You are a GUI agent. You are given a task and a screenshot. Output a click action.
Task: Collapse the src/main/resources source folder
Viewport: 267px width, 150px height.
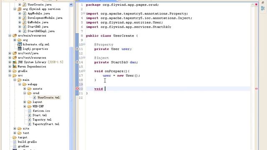click(x=10, y=35)
